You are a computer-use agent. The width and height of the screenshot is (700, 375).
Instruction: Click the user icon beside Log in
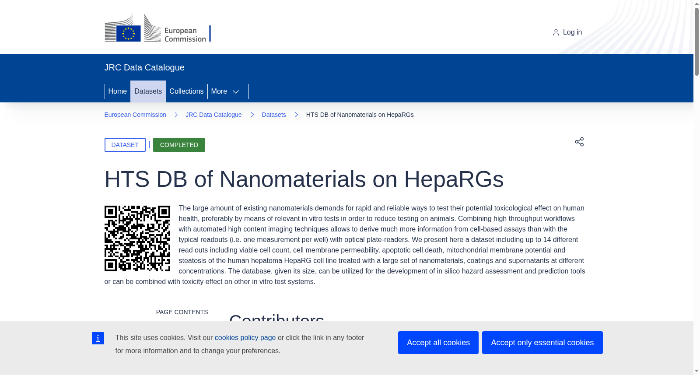tap(556, 32)
